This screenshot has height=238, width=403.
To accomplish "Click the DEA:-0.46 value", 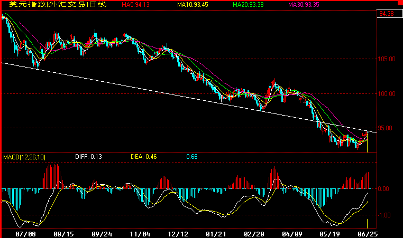I will pos(144,157).
